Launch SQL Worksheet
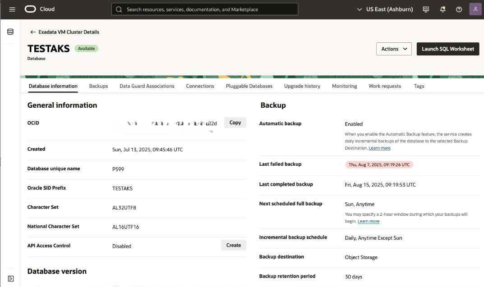Screen dimensions: 484x287 pyautogui.click(x=447, y=49)
